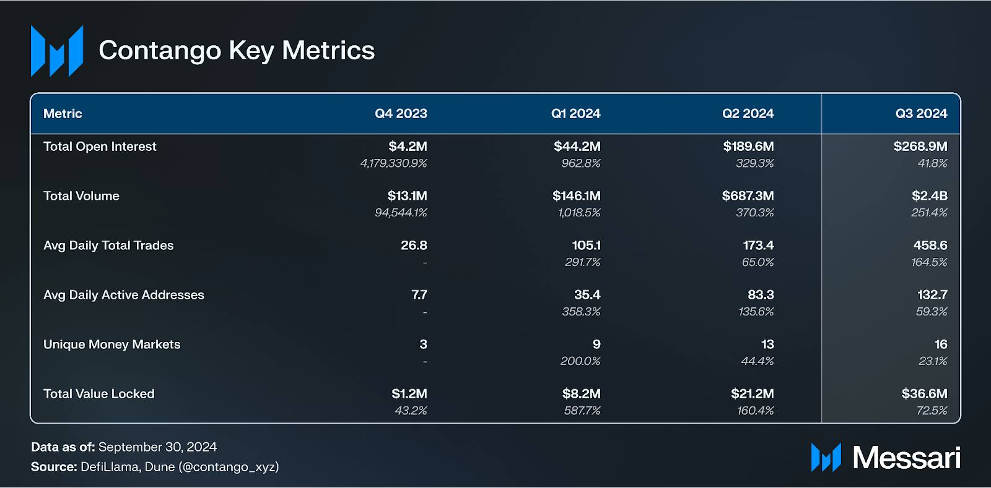This screenshot has width=991, height=488.
Task: Select the '44.4%' money markets change
Action: [x=757, y=361]
